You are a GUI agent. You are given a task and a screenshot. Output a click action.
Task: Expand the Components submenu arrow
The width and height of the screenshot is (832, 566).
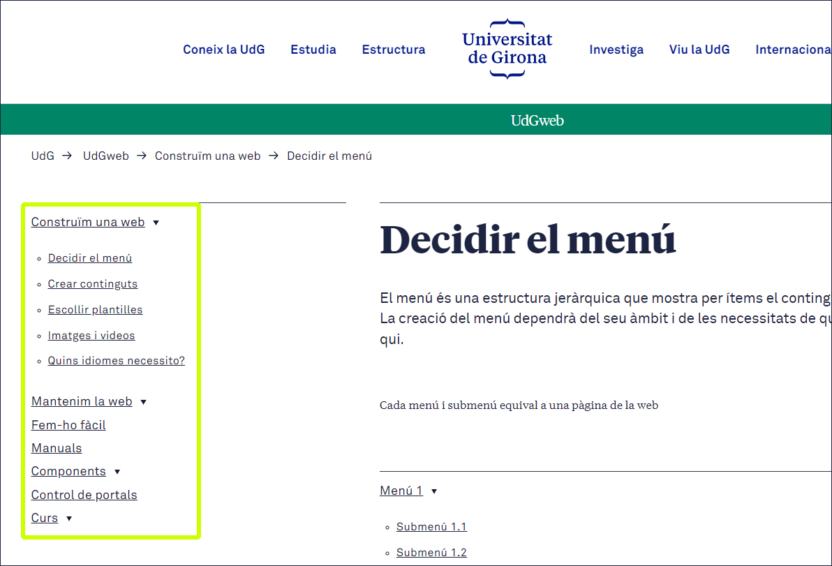coord(117,472)
